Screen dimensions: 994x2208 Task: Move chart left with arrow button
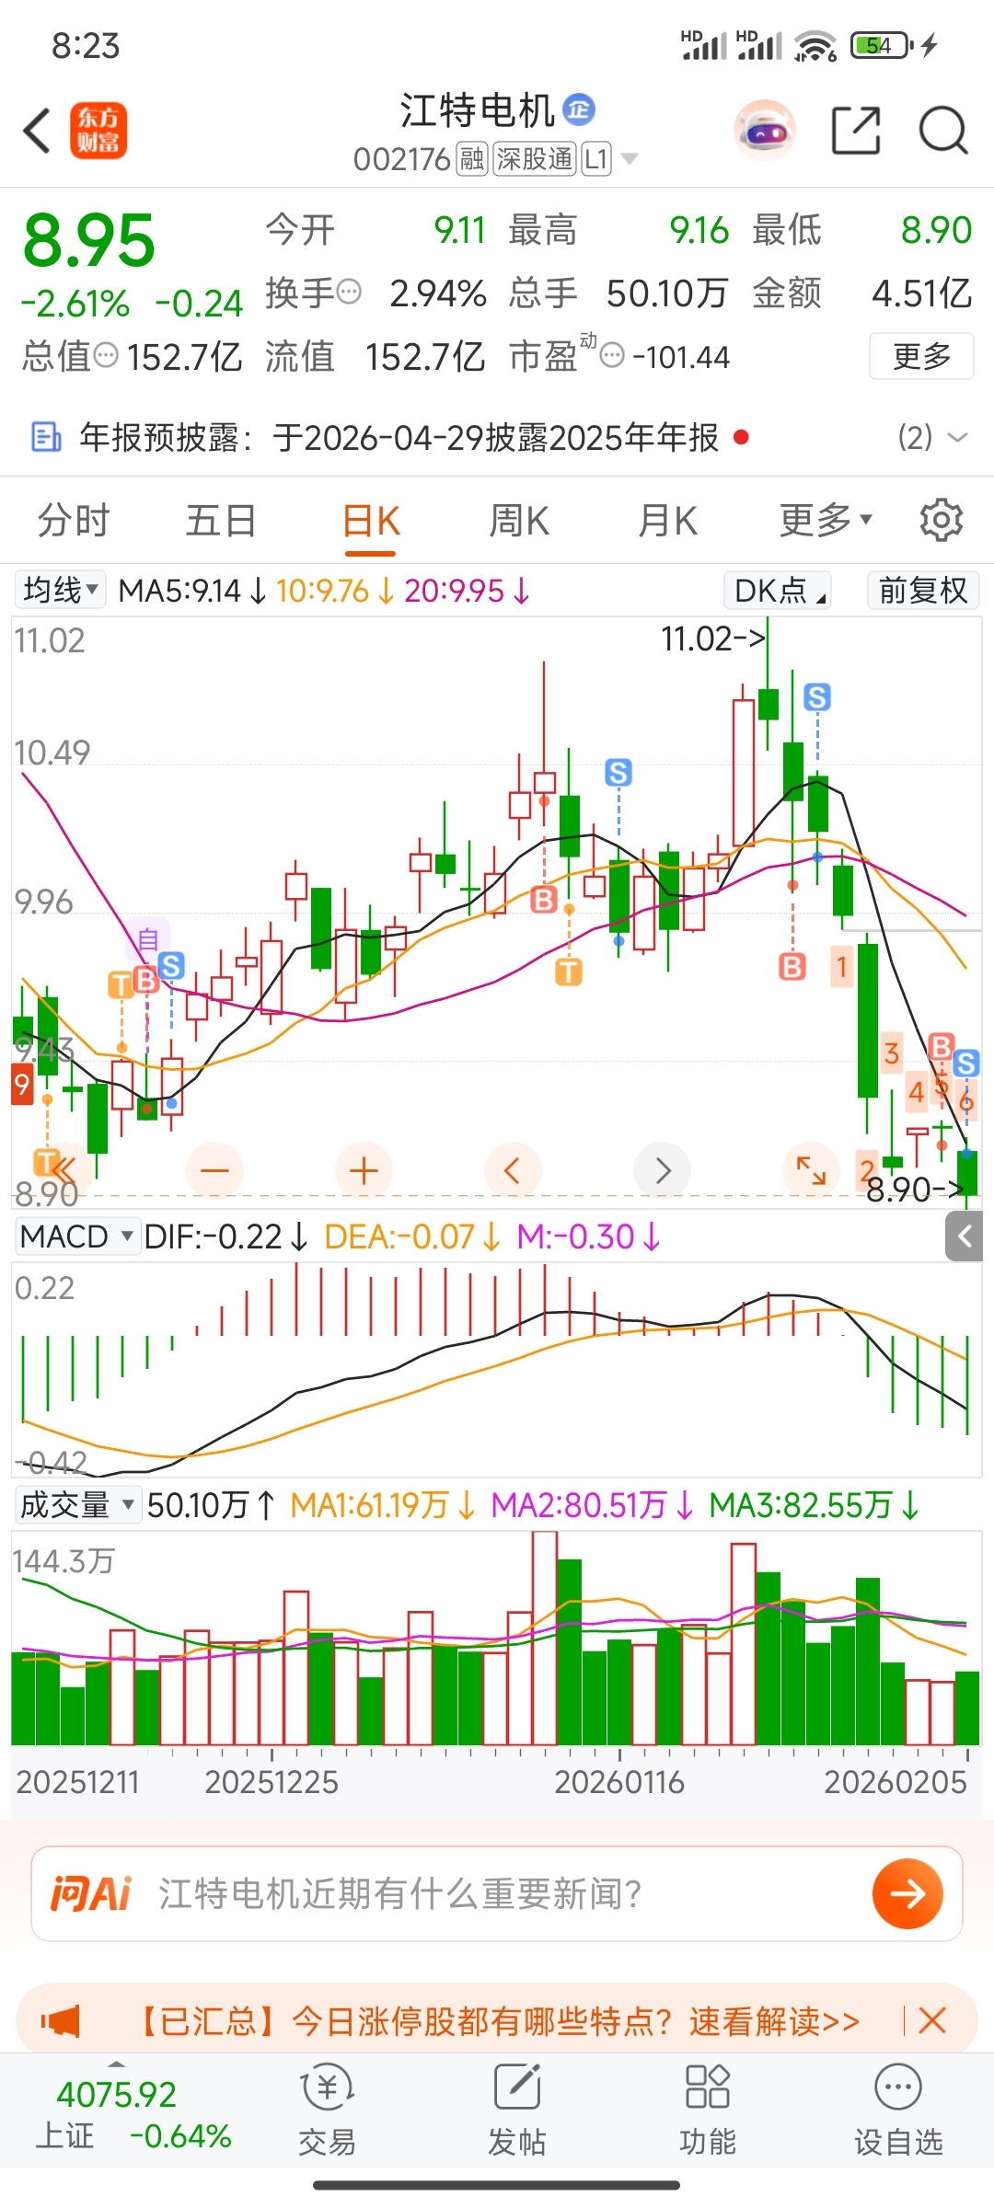pos(513,1170)
